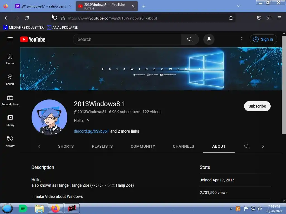Open Library in sidebar
This screenshot has width=286, height=214.
point(10,121)
